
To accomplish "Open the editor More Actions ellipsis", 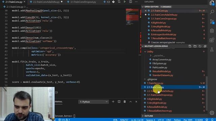I will click(136, 2).
